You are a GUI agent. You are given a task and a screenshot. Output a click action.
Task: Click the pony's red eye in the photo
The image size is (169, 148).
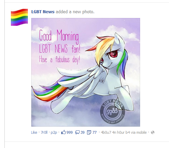(x=113, y=54)
